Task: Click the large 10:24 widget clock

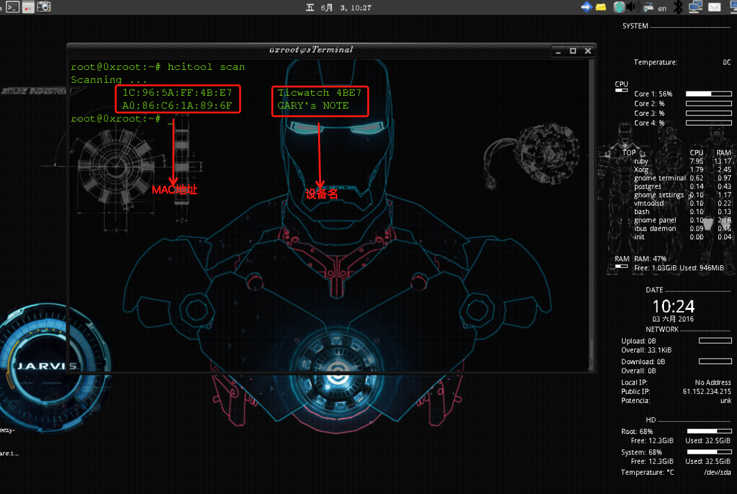Action: click(x=673, y=306)
